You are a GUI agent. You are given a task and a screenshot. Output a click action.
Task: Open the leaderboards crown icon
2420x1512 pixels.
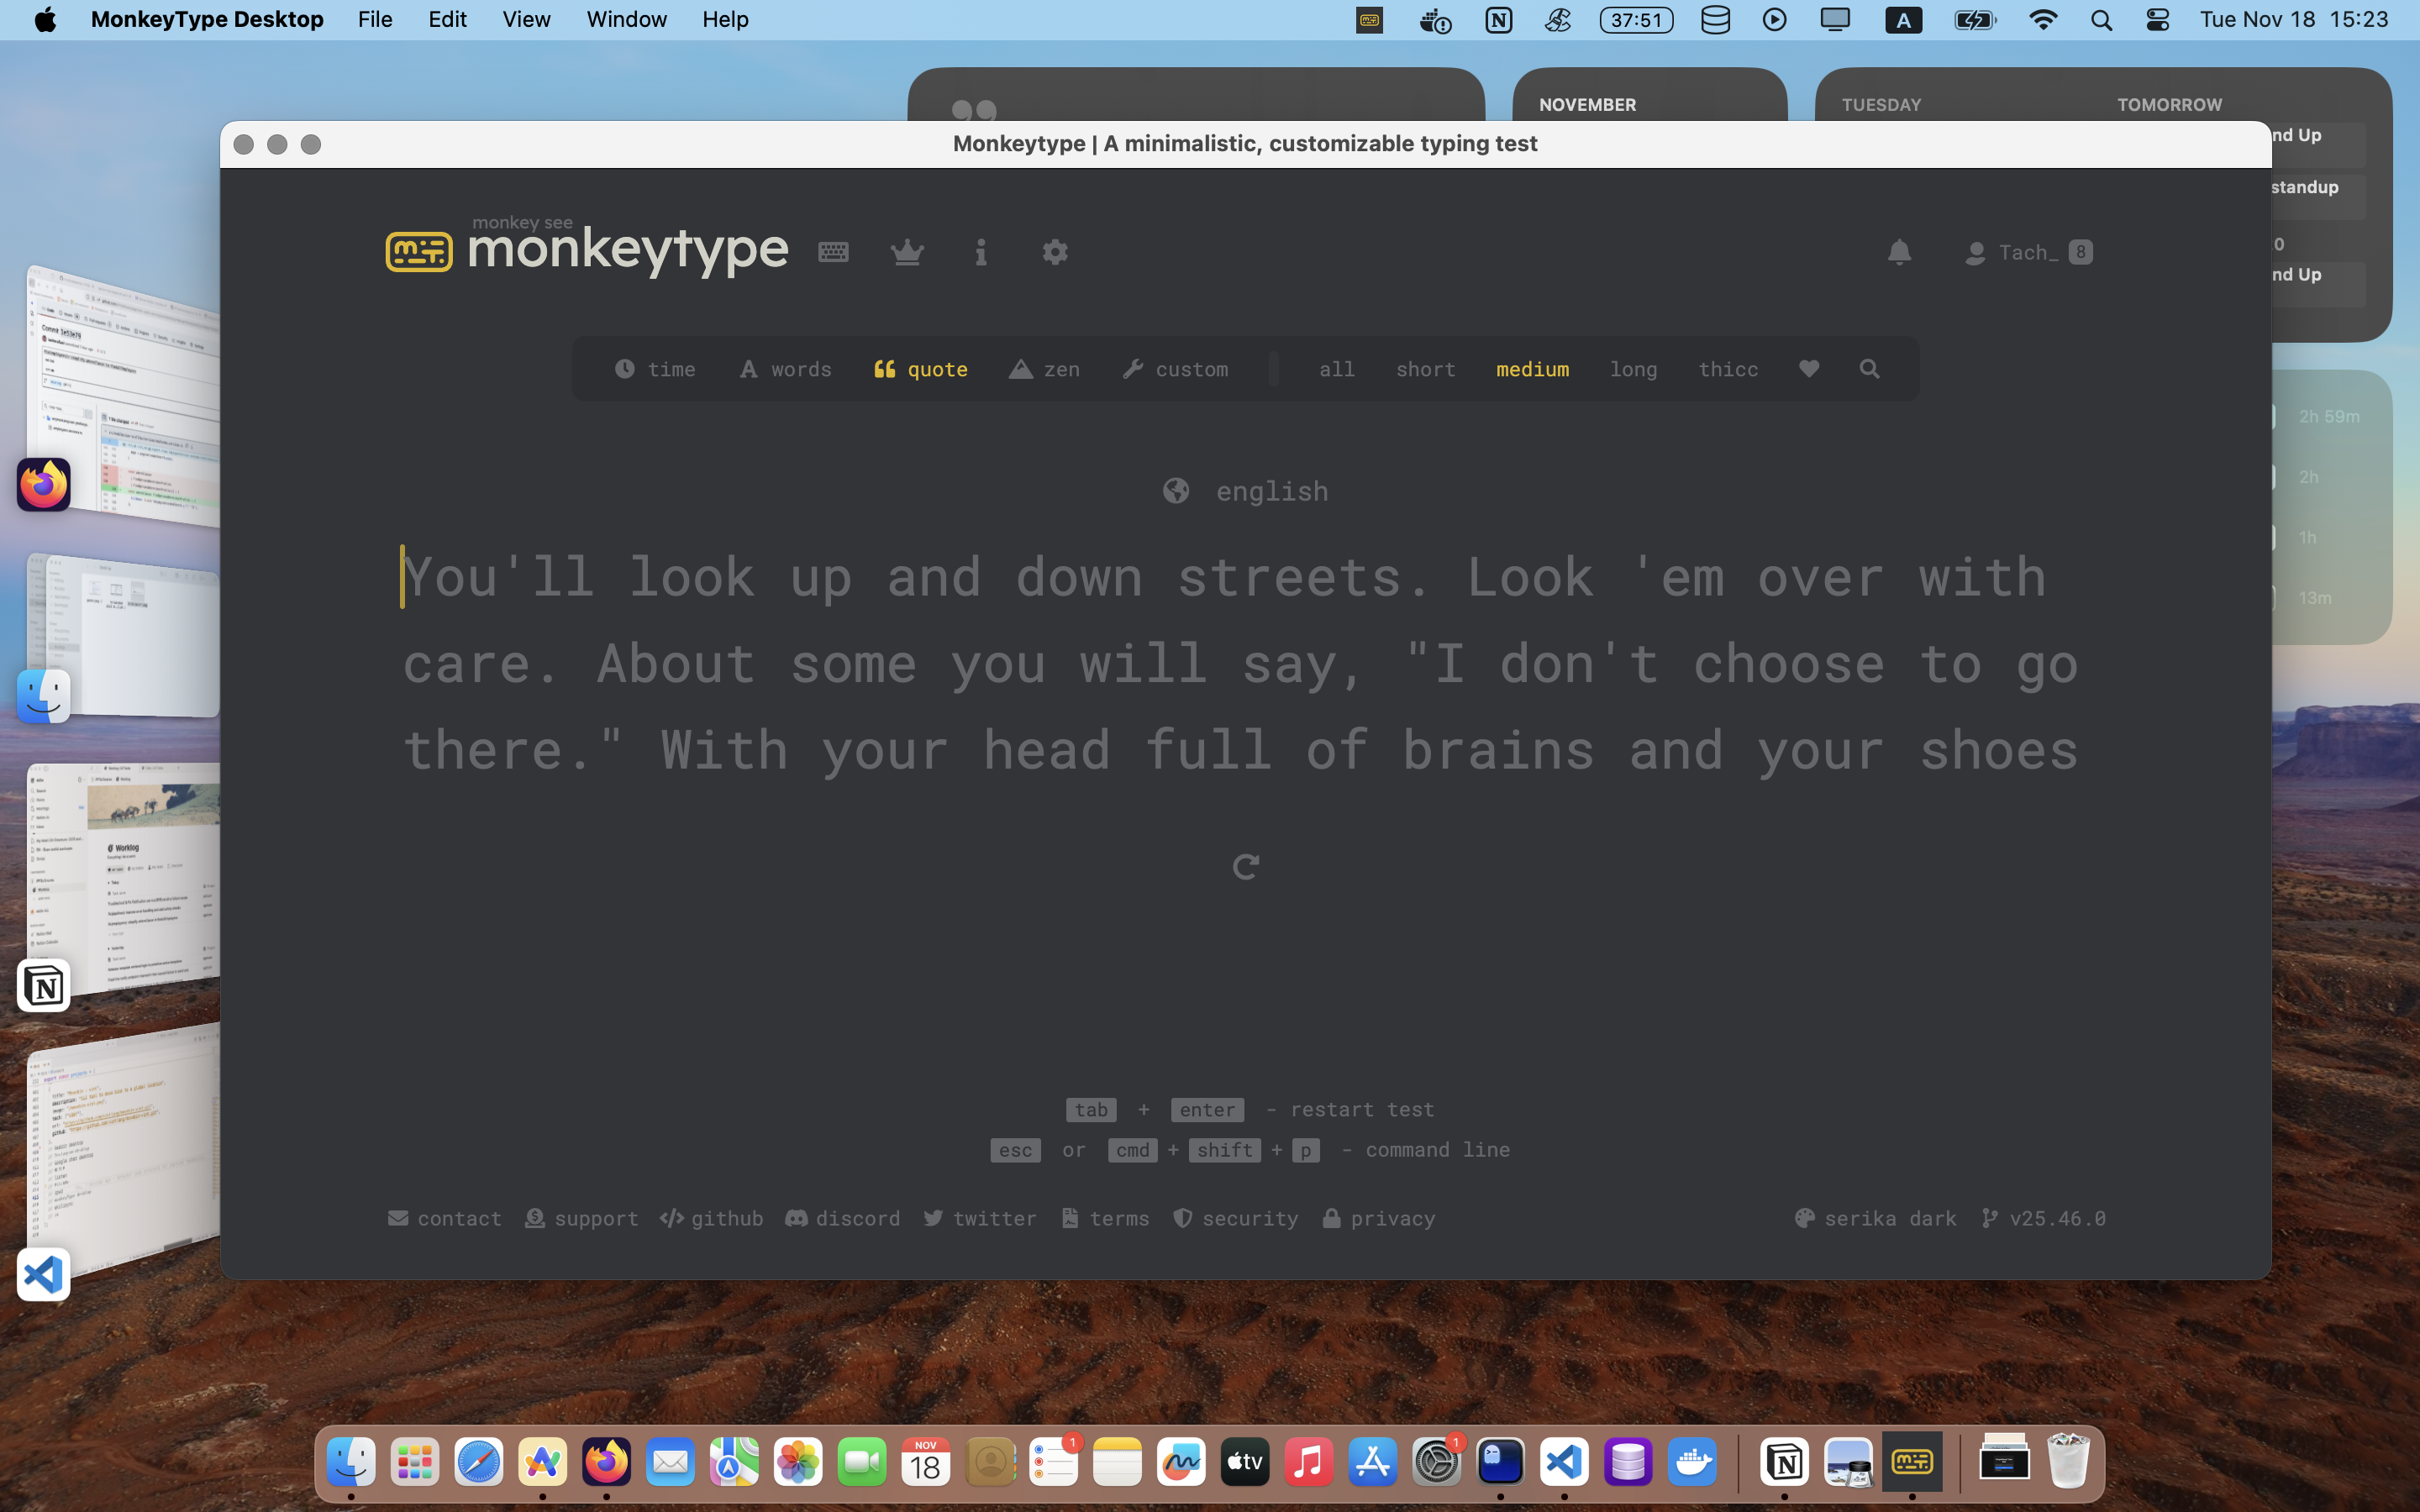(x=907, y=252)
